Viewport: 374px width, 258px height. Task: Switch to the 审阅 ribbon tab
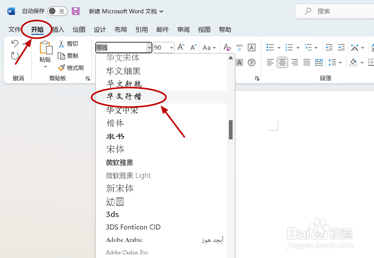pos(183,29)
